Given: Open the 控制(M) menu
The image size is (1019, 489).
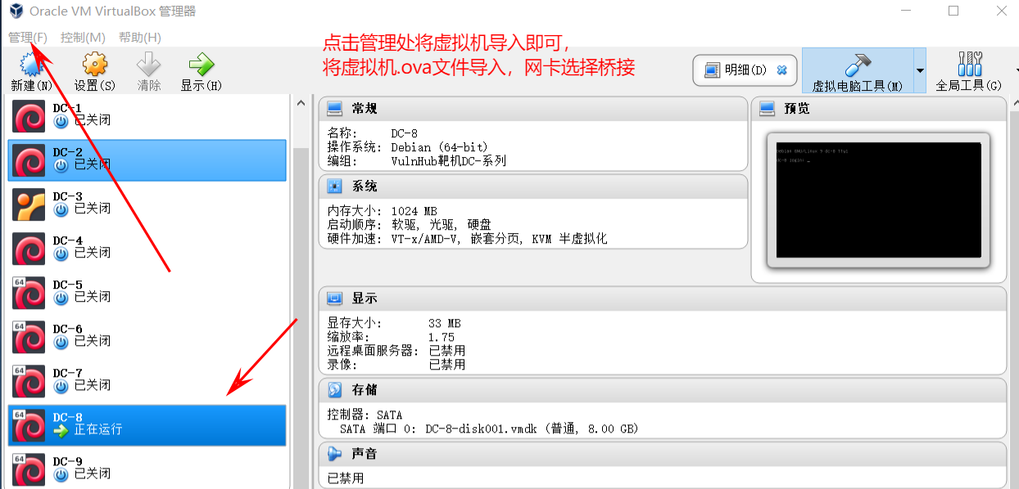Looking at the screenshot, I should pos(83,38).
